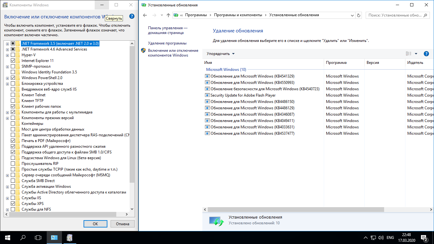Expand Компоненты для работы с мультимедиа node
This screenshot has width=434, height=244.
click(7, 112)
